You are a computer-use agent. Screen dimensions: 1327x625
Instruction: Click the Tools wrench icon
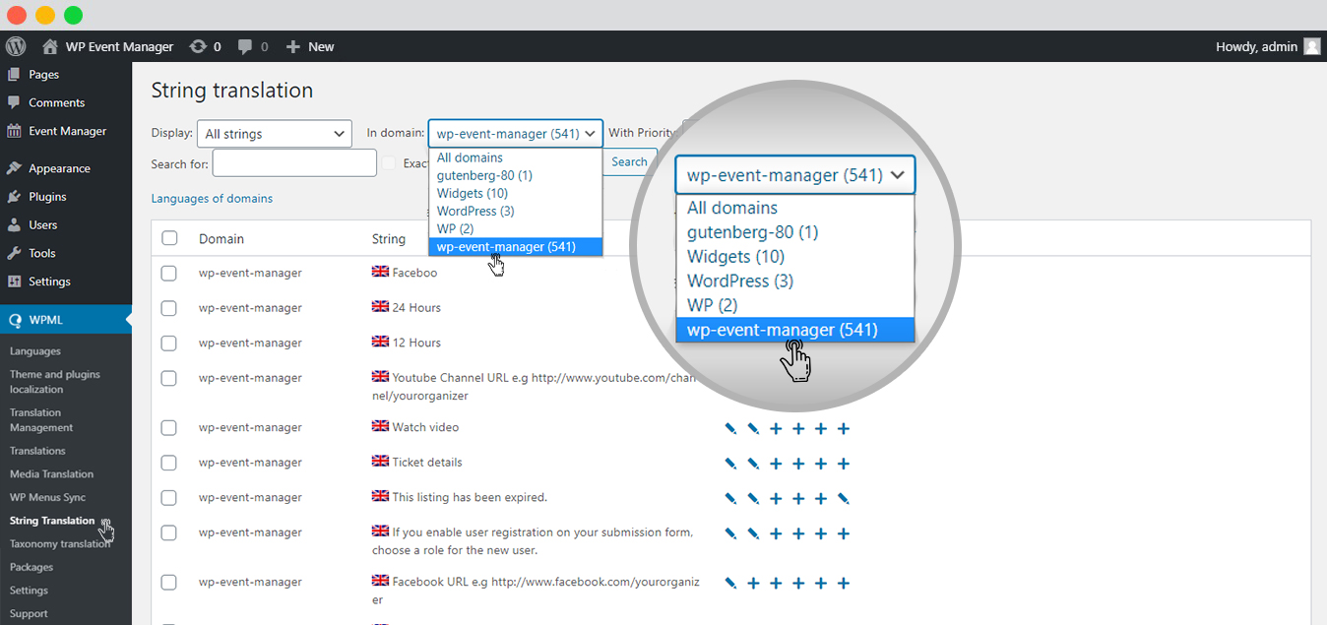(x=14, y=253)
